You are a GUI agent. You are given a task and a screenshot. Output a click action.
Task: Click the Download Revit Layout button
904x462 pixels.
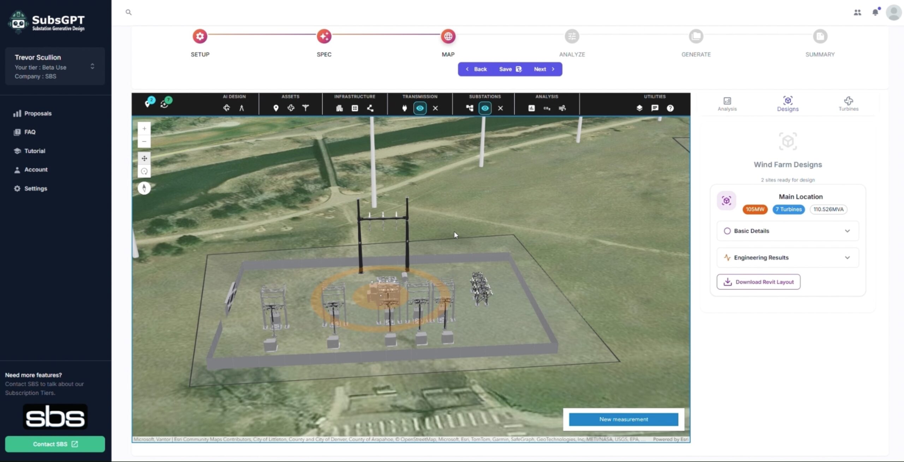pyautogui.click(x=758, y=282)
